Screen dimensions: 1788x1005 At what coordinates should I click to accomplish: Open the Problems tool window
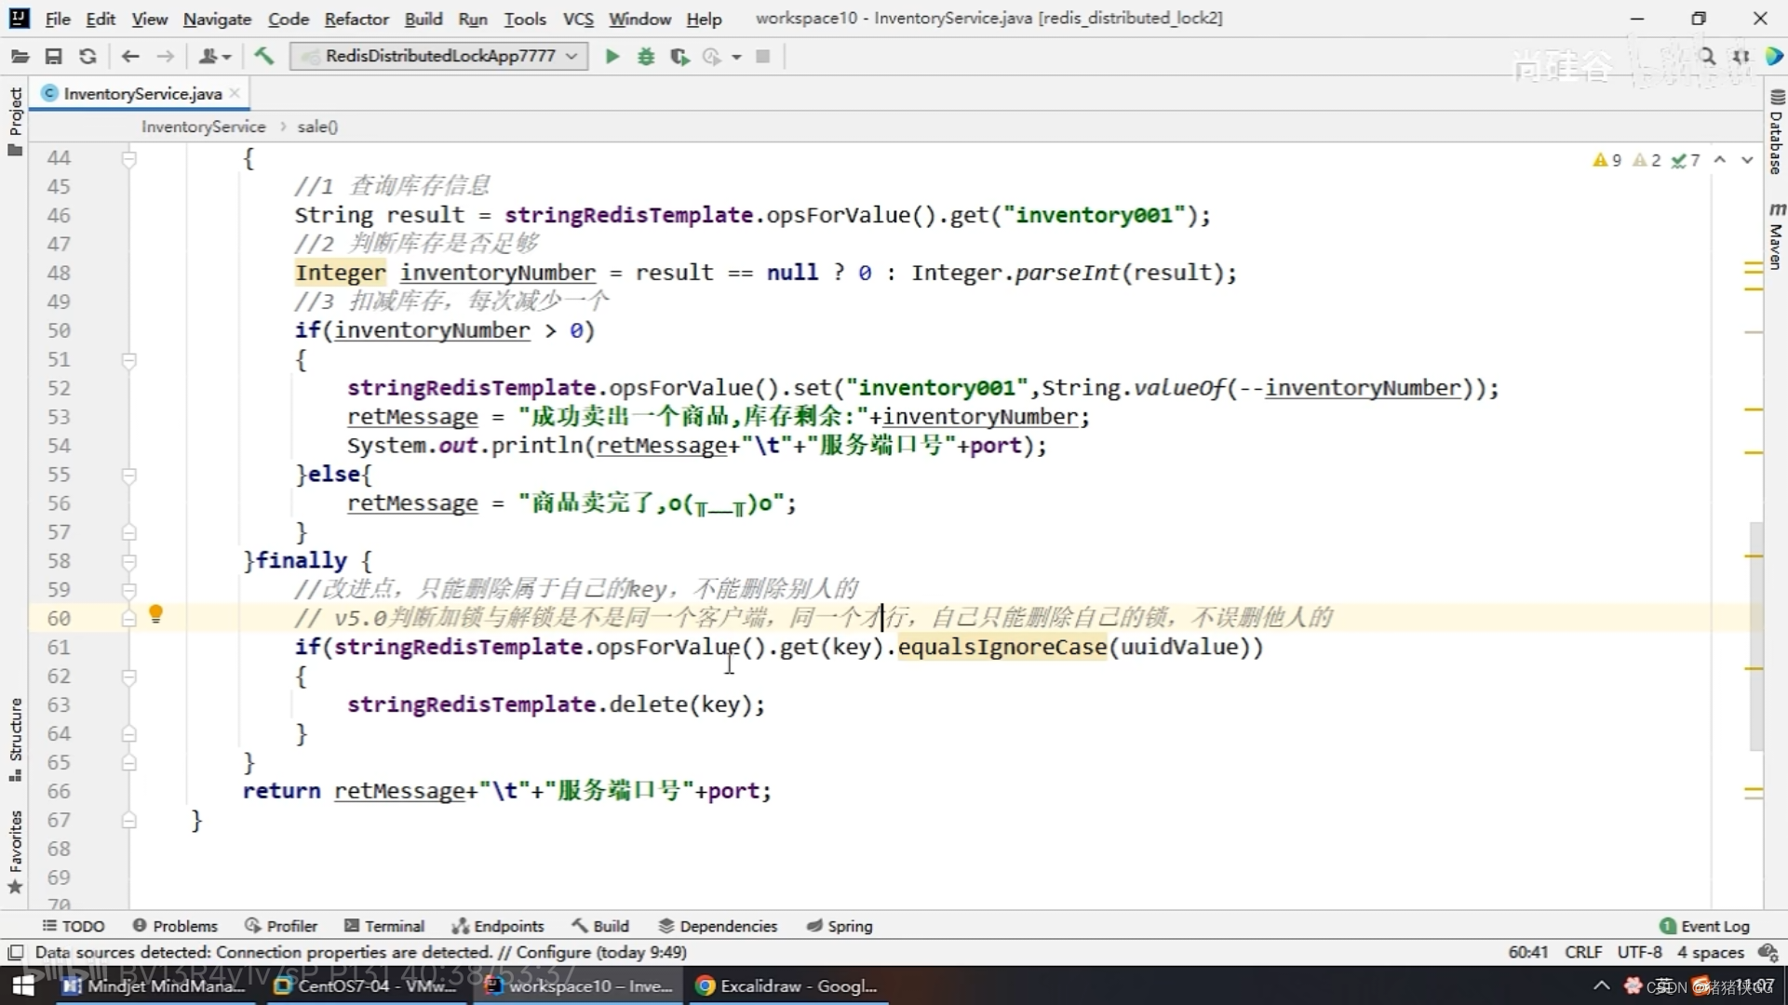(175, 926)
